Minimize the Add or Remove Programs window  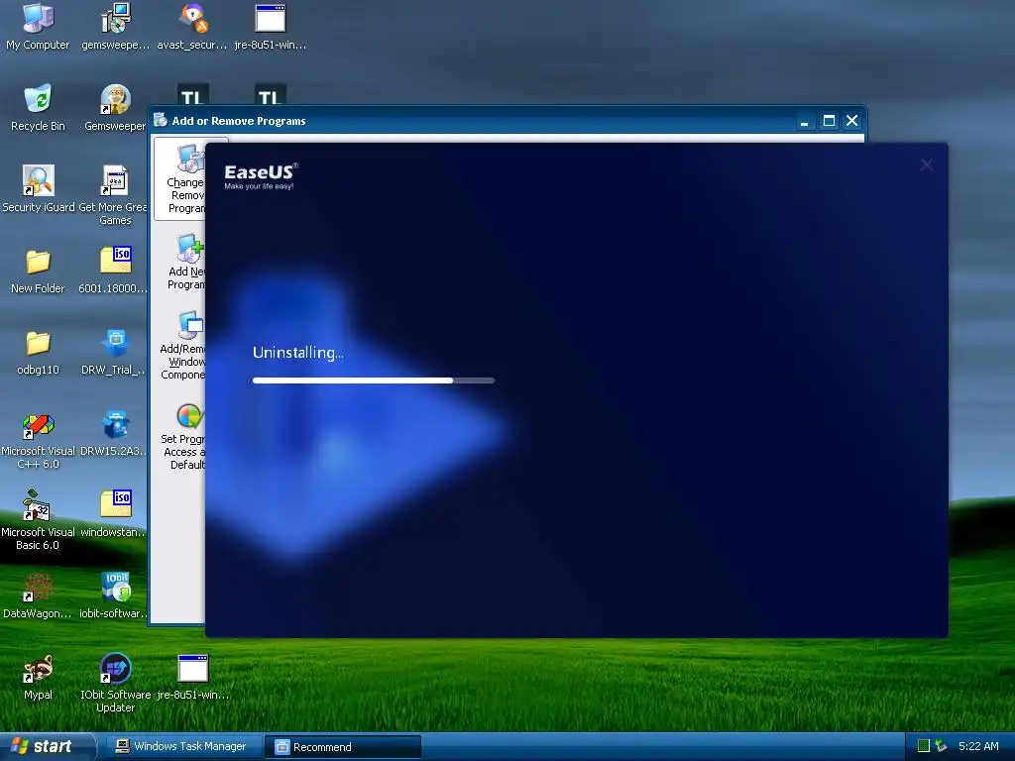805,121
